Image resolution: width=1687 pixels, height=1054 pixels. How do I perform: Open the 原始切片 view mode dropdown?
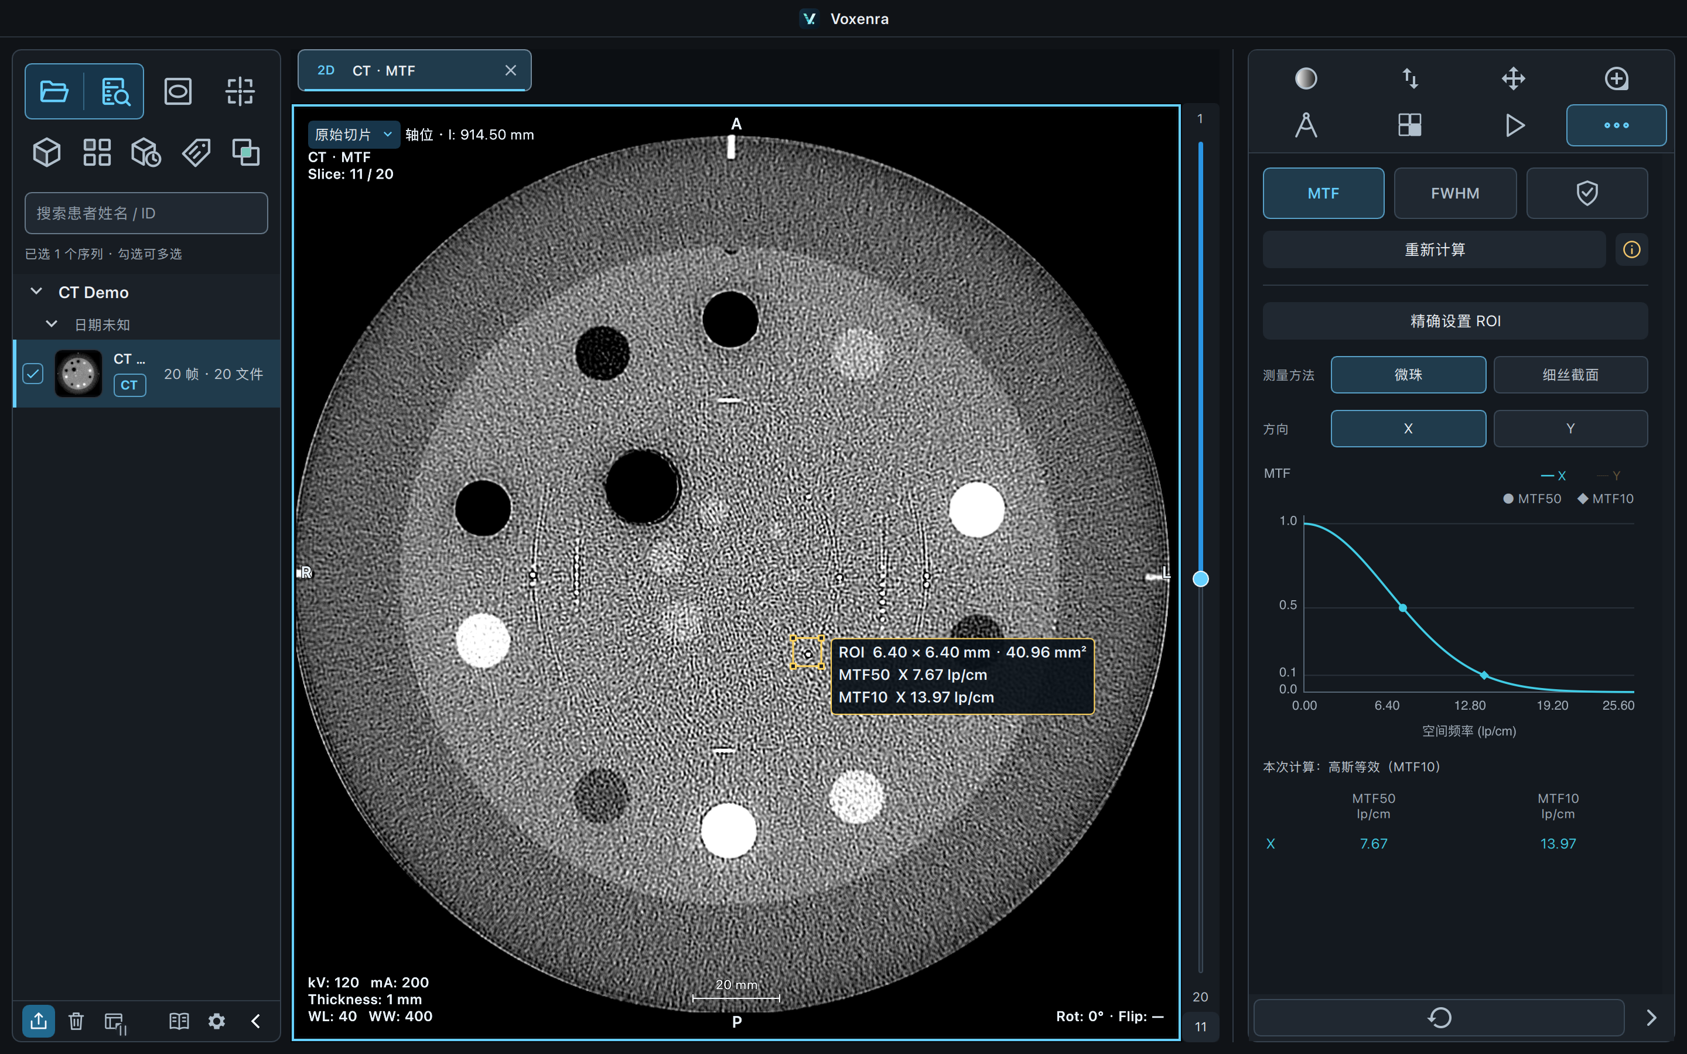click(x=353, y=134)
